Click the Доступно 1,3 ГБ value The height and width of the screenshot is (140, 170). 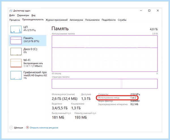coord(86,99)
